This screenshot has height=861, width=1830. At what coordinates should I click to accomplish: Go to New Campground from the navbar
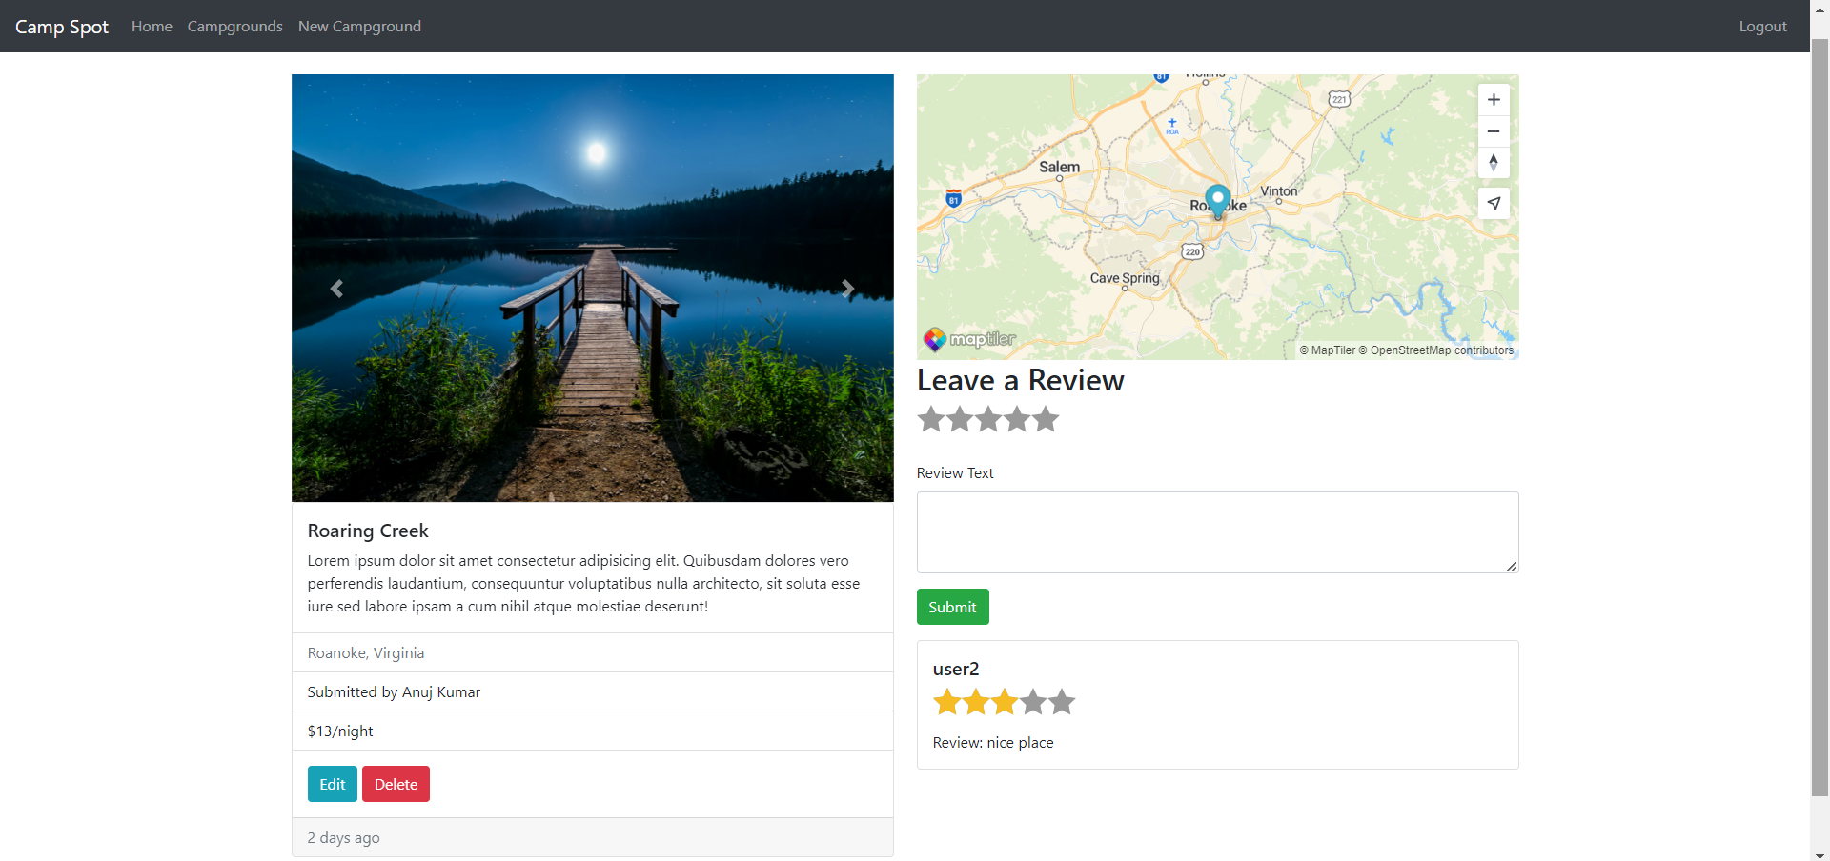[359, 26]
